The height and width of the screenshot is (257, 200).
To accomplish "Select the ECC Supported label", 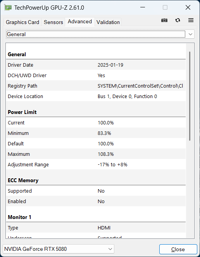I will (x=20, y=191).
